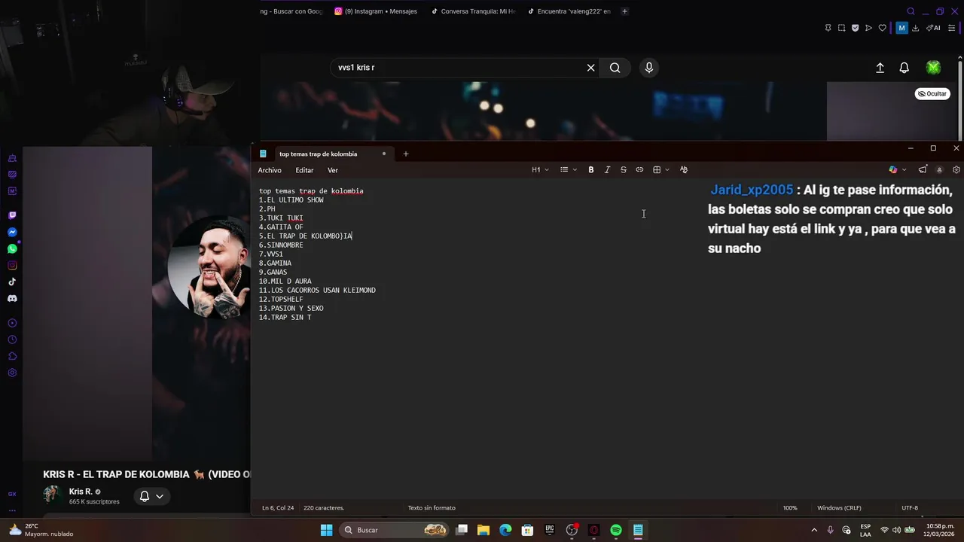Open the browser AI button

pos(934,28)
